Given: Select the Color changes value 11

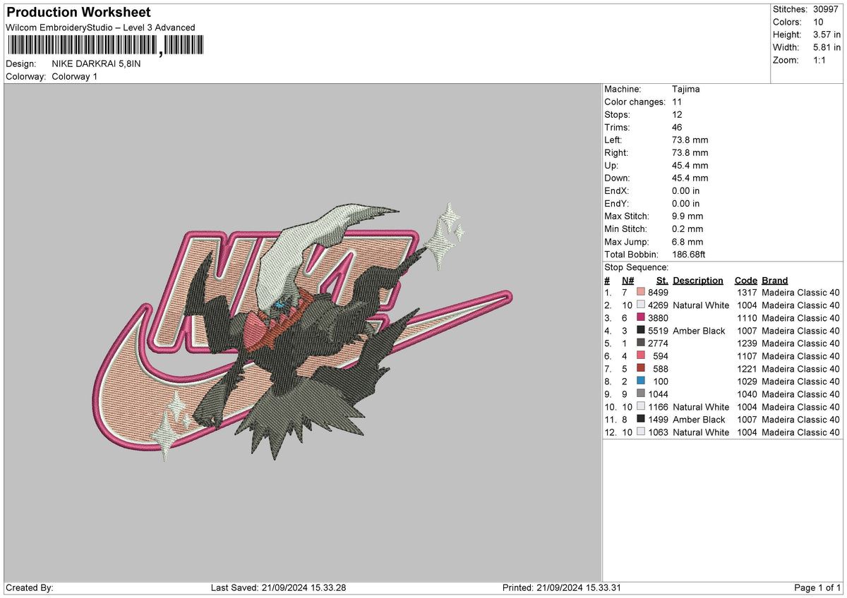Looking at the screenshot, I should coord(678,102).
